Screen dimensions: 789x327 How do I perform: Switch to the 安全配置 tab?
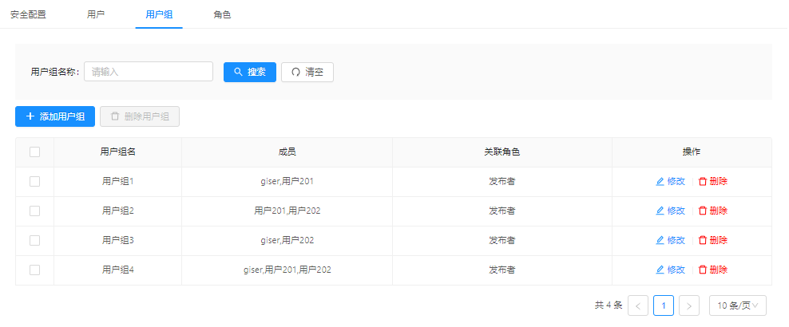[x=28, y=14]
